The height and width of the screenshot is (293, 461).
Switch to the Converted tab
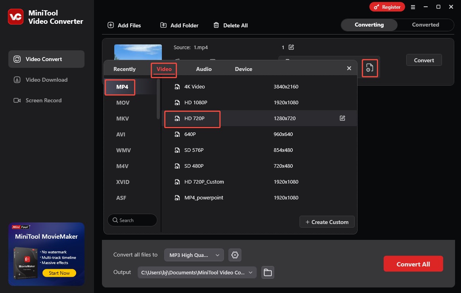pyautogui.click(x=425, y=25)
